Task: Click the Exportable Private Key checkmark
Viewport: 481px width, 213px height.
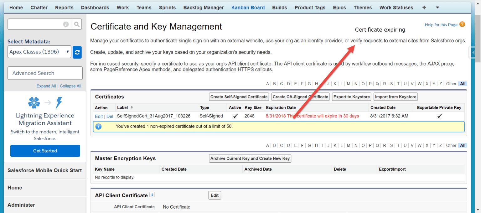Action: pos(440,116)
